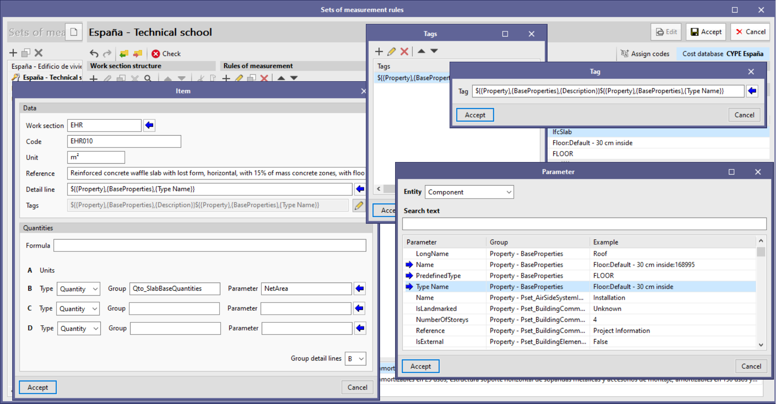This screenshot has height=404, width=776.
Task: Click the first yellow folder import icon
Action: pyautogui.click(x=124, y=53)
